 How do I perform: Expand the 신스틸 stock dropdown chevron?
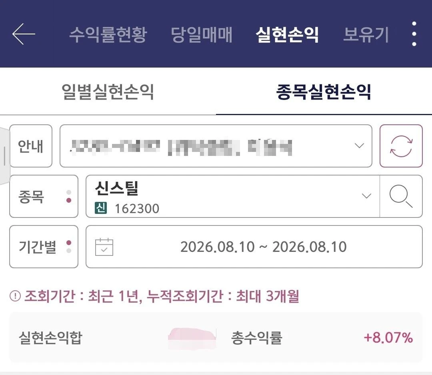366,196
